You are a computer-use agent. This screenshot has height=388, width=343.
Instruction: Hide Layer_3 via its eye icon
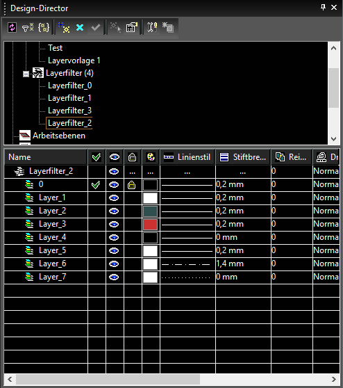[114, 224]
